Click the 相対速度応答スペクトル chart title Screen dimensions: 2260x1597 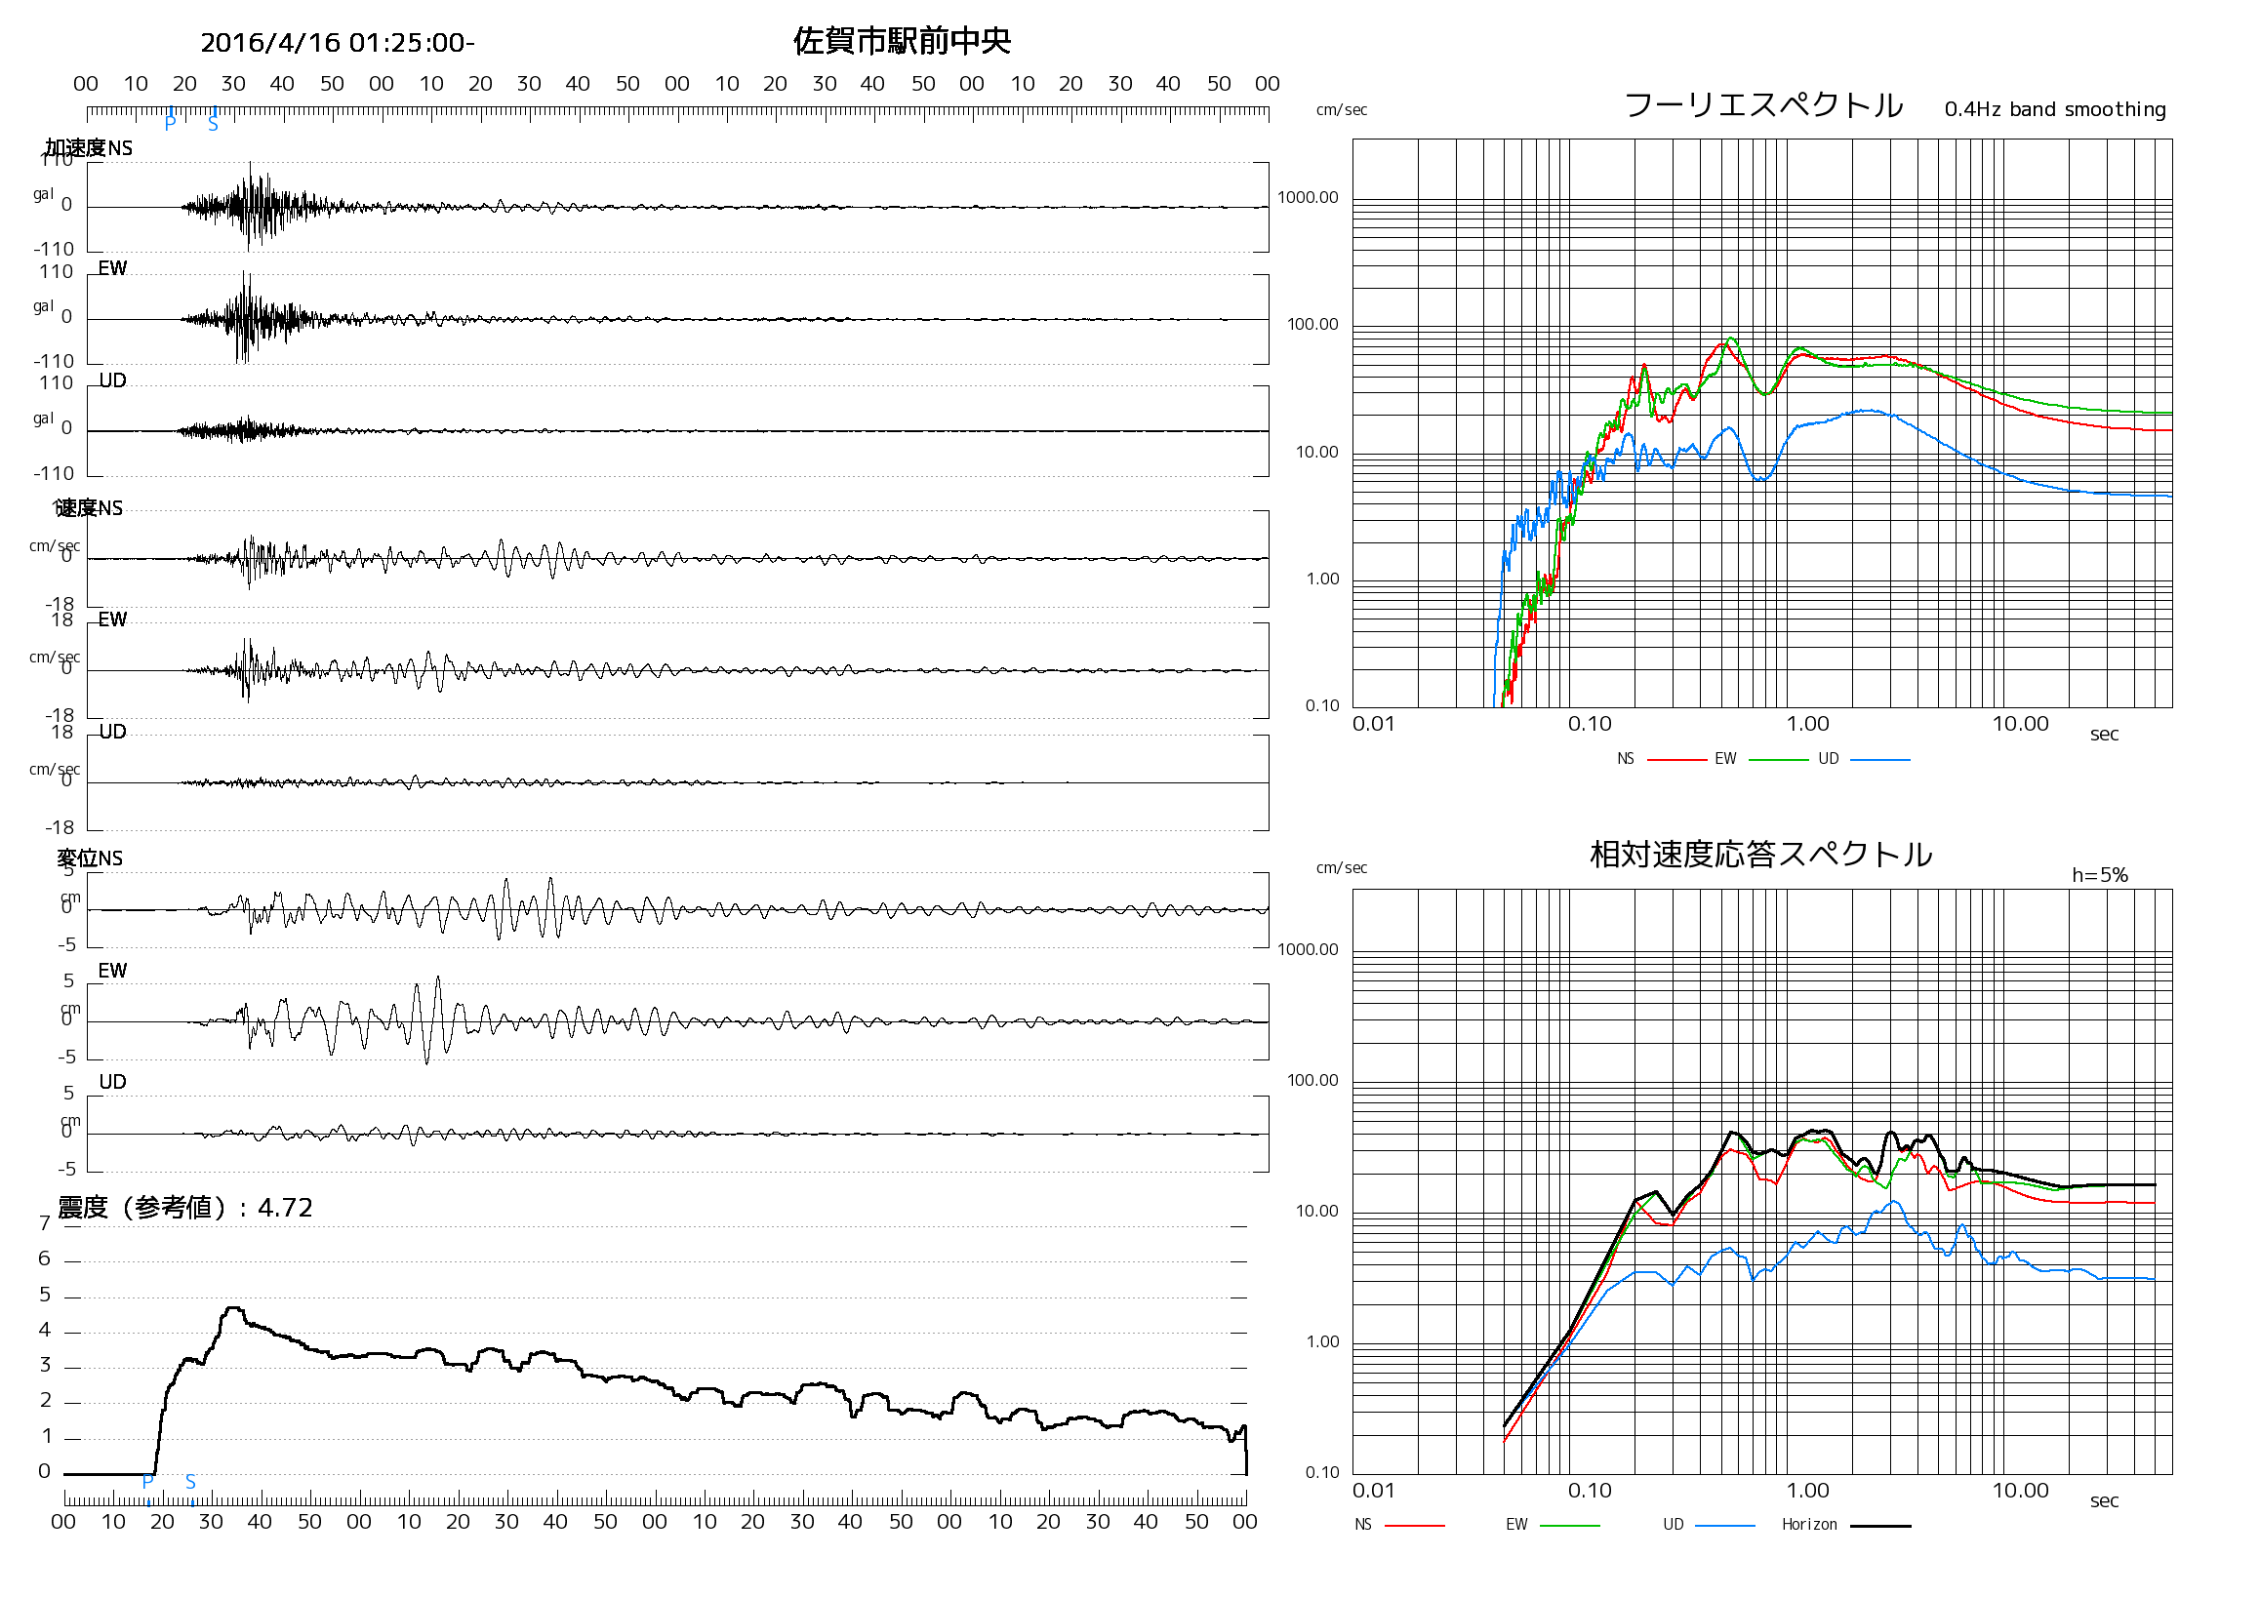tap(1761, 854)
